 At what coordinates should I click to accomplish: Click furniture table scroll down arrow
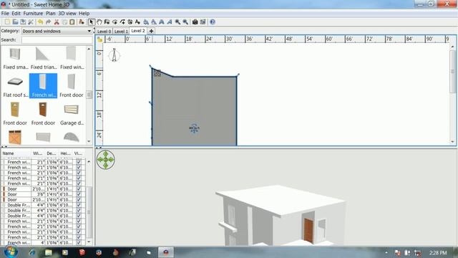[x=89, y=242]
